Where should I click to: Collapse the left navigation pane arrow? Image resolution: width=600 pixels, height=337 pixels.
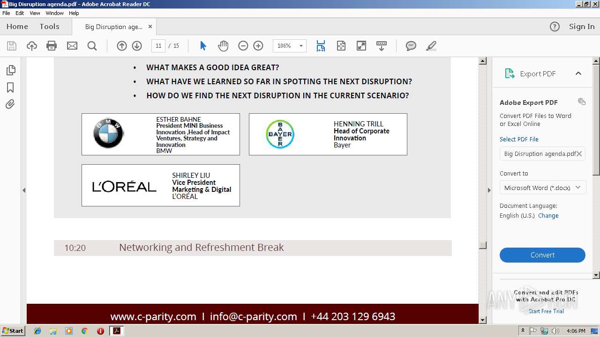tap(24, 190)
